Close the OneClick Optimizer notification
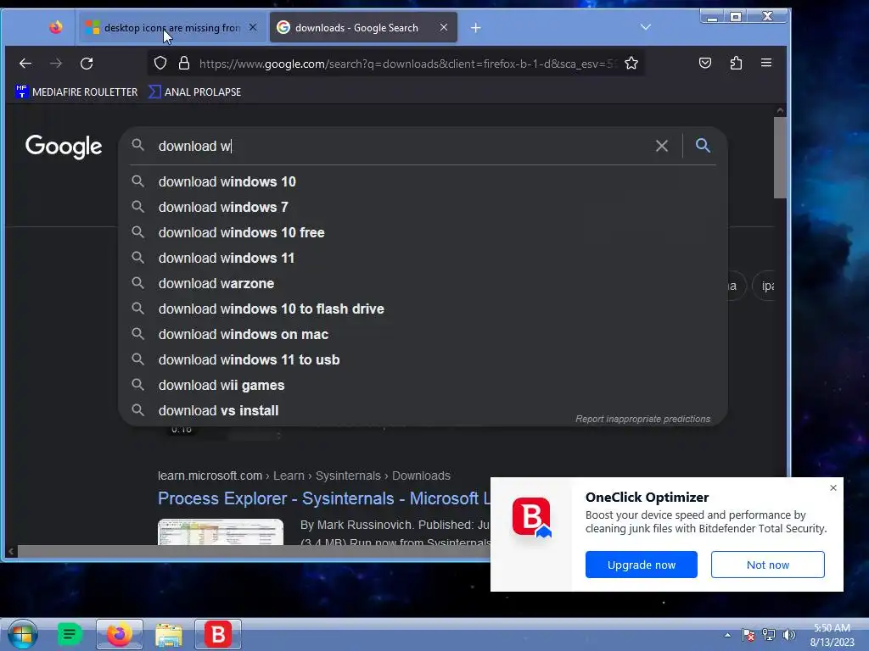Viewport: 869px width, 651px height. click(x=833, y=487)
